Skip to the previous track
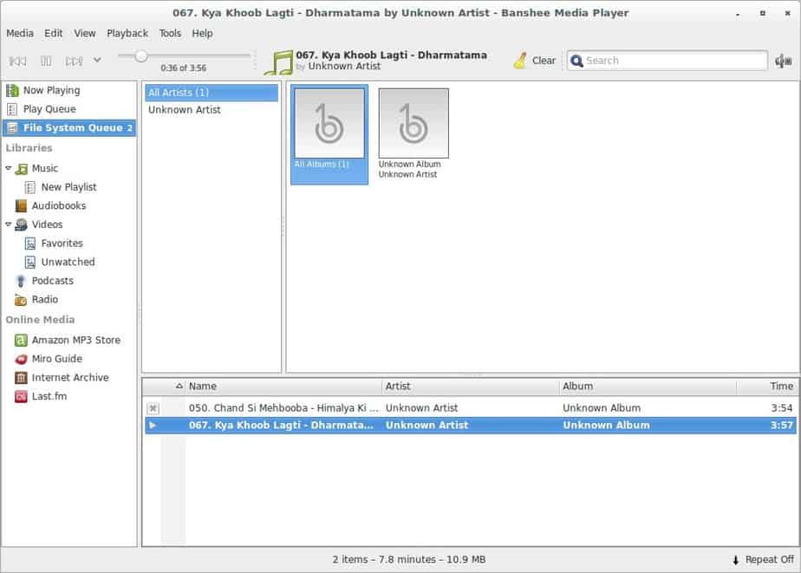 pyautogui.click(x=17, y=62)
